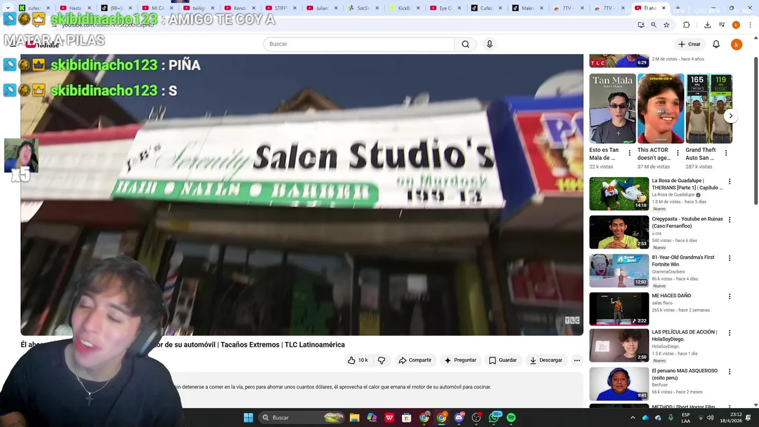Open WhatsApp from the taskbar

coord(494,418)
